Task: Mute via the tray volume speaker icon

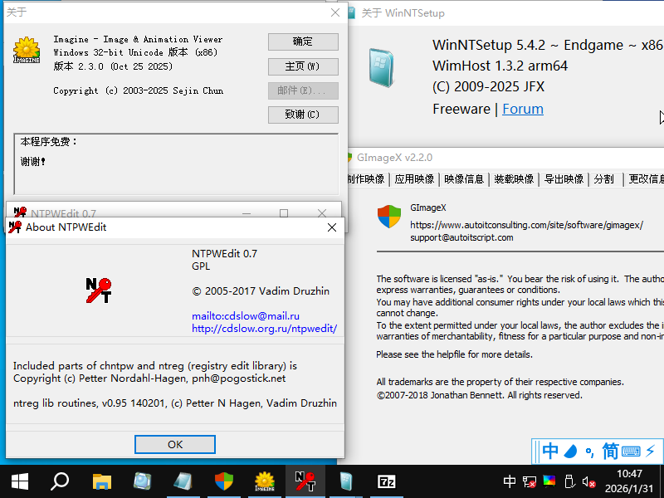Action: coord(588,481)
